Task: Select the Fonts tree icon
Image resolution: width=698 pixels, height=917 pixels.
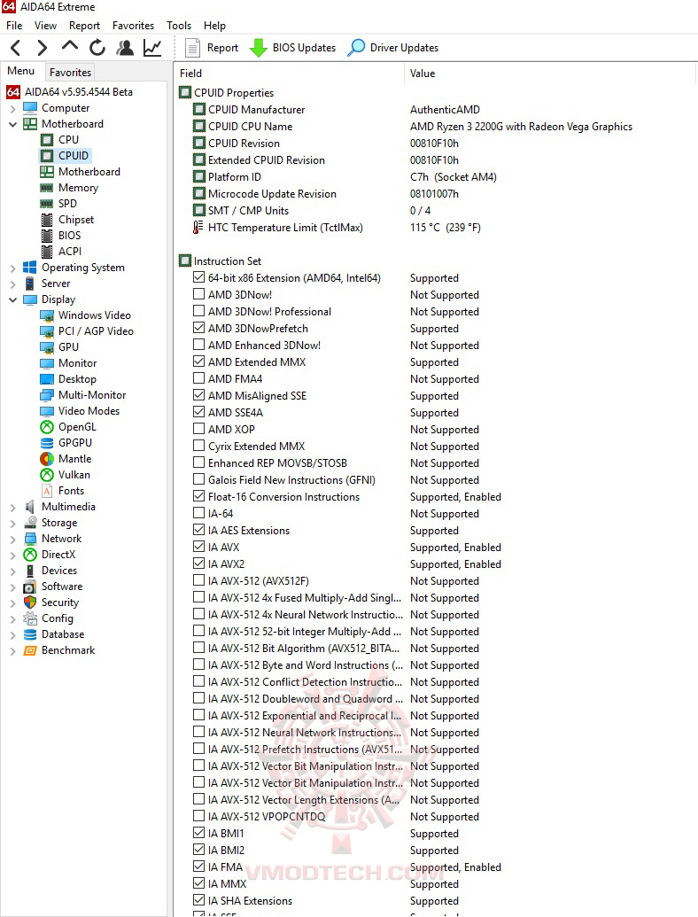Action: (47, 491)
